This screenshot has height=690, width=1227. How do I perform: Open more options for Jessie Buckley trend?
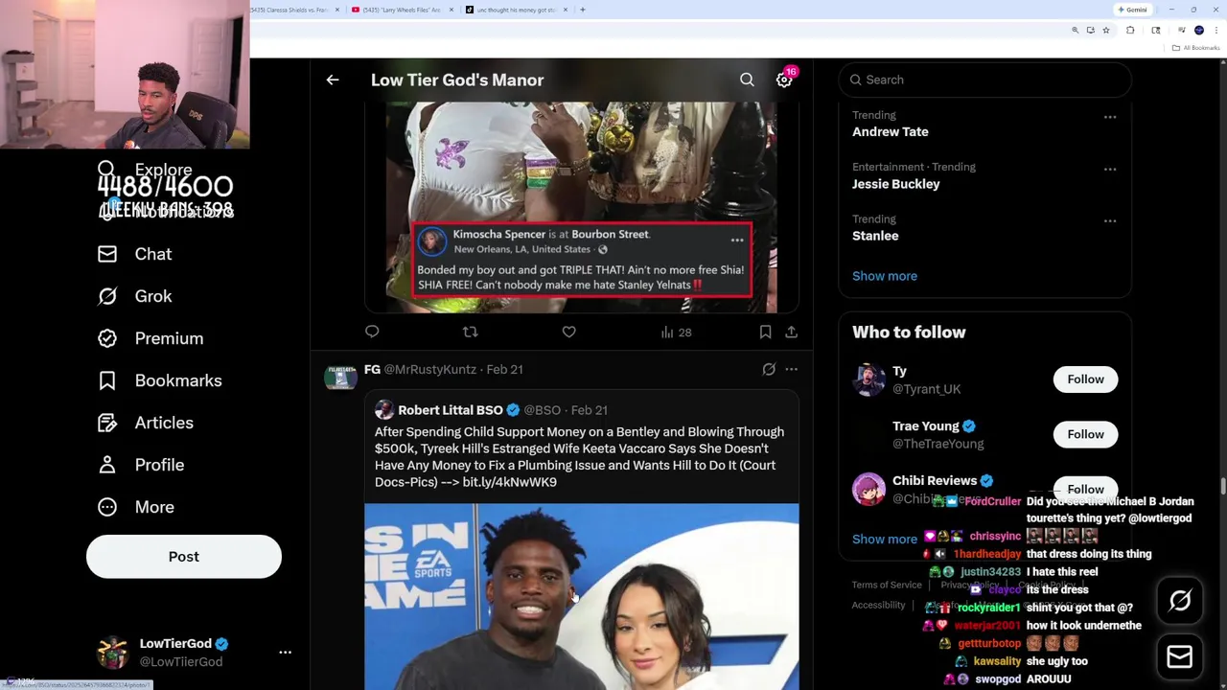tap(1110, 169)
